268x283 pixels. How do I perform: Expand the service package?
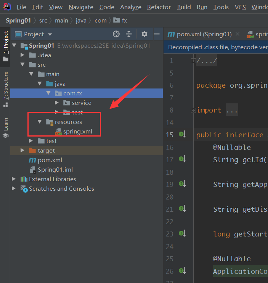point(57,103)
